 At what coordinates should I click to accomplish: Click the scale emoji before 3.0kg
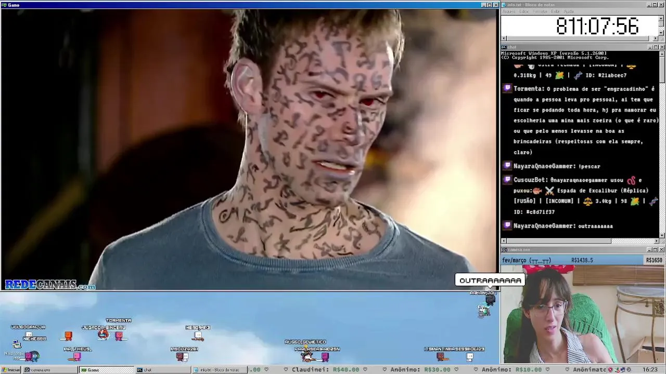[587, 201]
